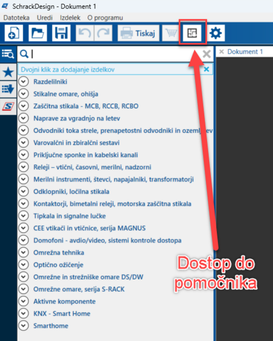Click the Tiskaj print button
Viewport: 273px width, 341px height.
tap(138, 33)
